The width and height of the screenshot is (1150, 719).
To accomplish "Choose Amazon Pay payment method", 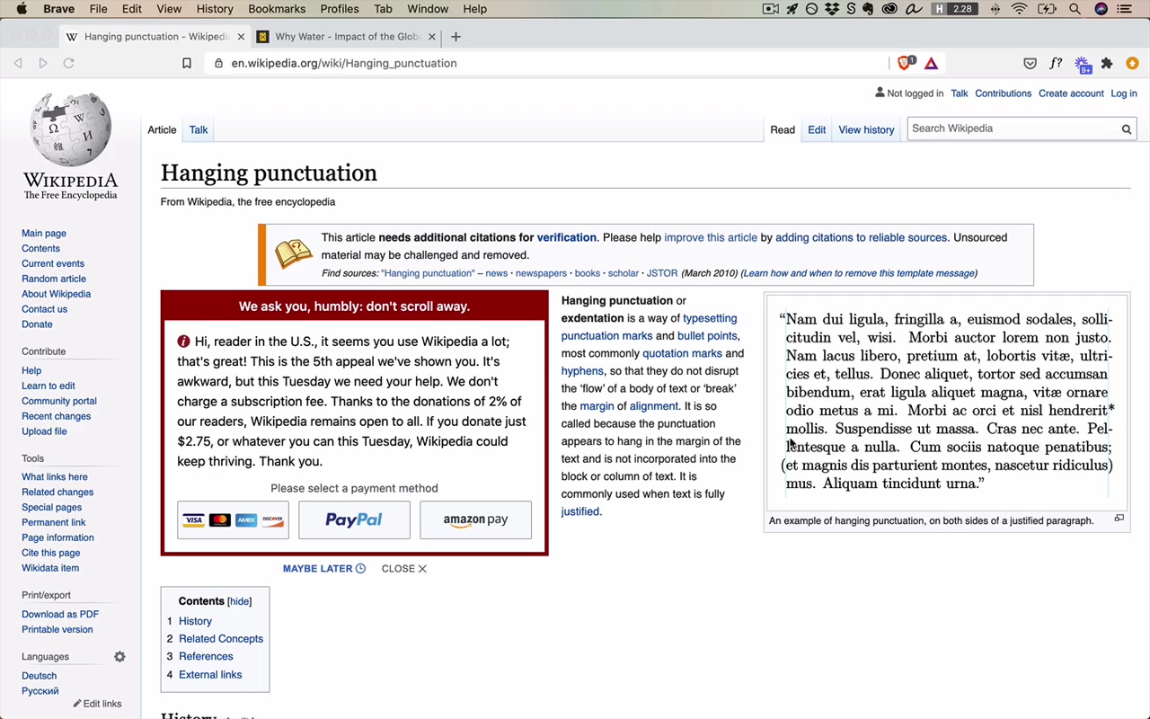I will point(475,519).
